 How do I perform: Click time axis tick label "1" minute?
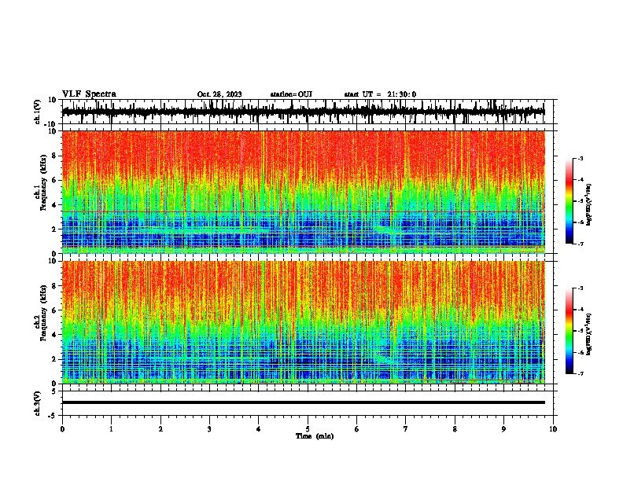pos(111,429)
